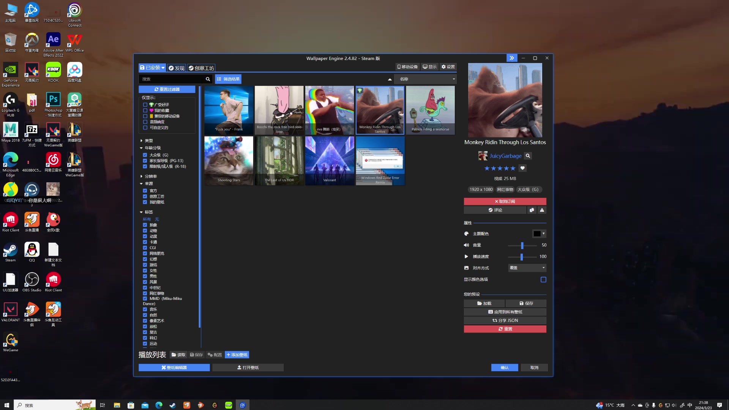Open Steam from the taskbar
The height and width of the screenshot is (410, 729).
(x=172, y=405)
